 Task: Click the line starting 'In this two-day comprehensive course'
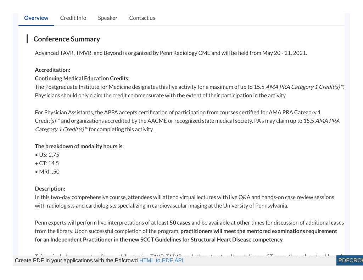pyautogui.click(x=184, y=197)
